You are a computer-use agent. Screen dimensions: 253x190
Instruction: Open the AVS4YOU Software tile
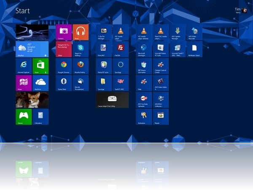click(161, 100)
